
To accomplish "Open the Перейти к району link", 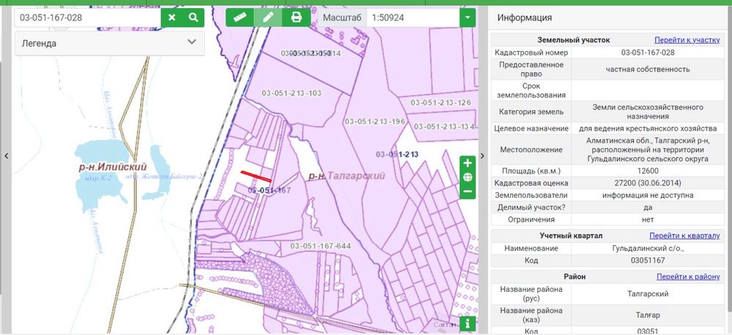I will pyautogui.click(x=688, y=277).
